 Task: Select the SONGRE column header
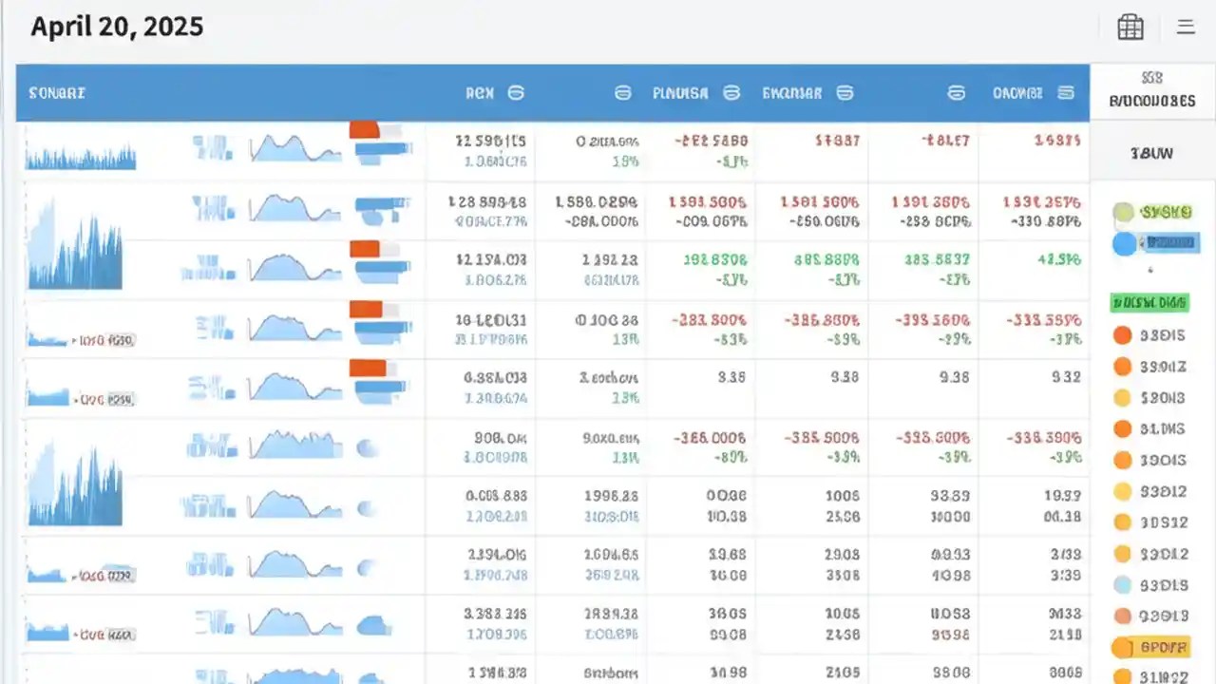point(56,93)
